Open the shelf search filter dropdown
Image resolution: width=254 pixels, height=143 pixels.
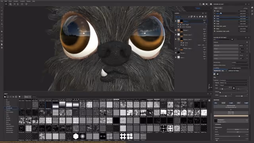point(27,97)
